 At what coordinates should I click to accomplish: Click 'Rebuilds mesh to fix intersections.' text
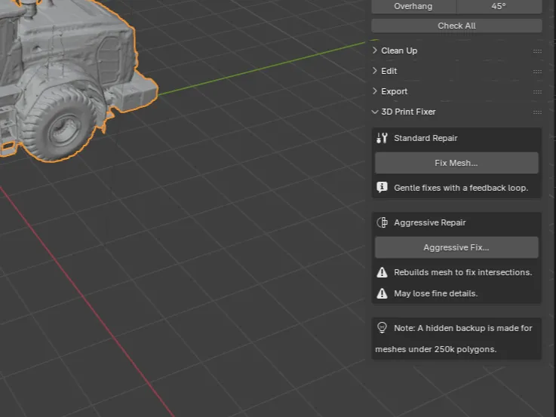point(462,272)
